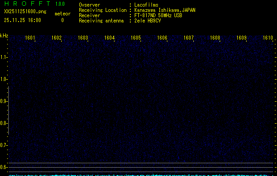Click the 1.0 frequency axis label
This screenshot has height=176, width=277.
click(x=4, y=79)
